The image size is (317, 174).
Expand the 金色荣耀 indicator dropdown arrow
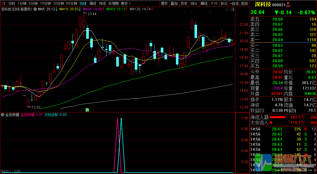pyautogui.click(x=3, y=115)
